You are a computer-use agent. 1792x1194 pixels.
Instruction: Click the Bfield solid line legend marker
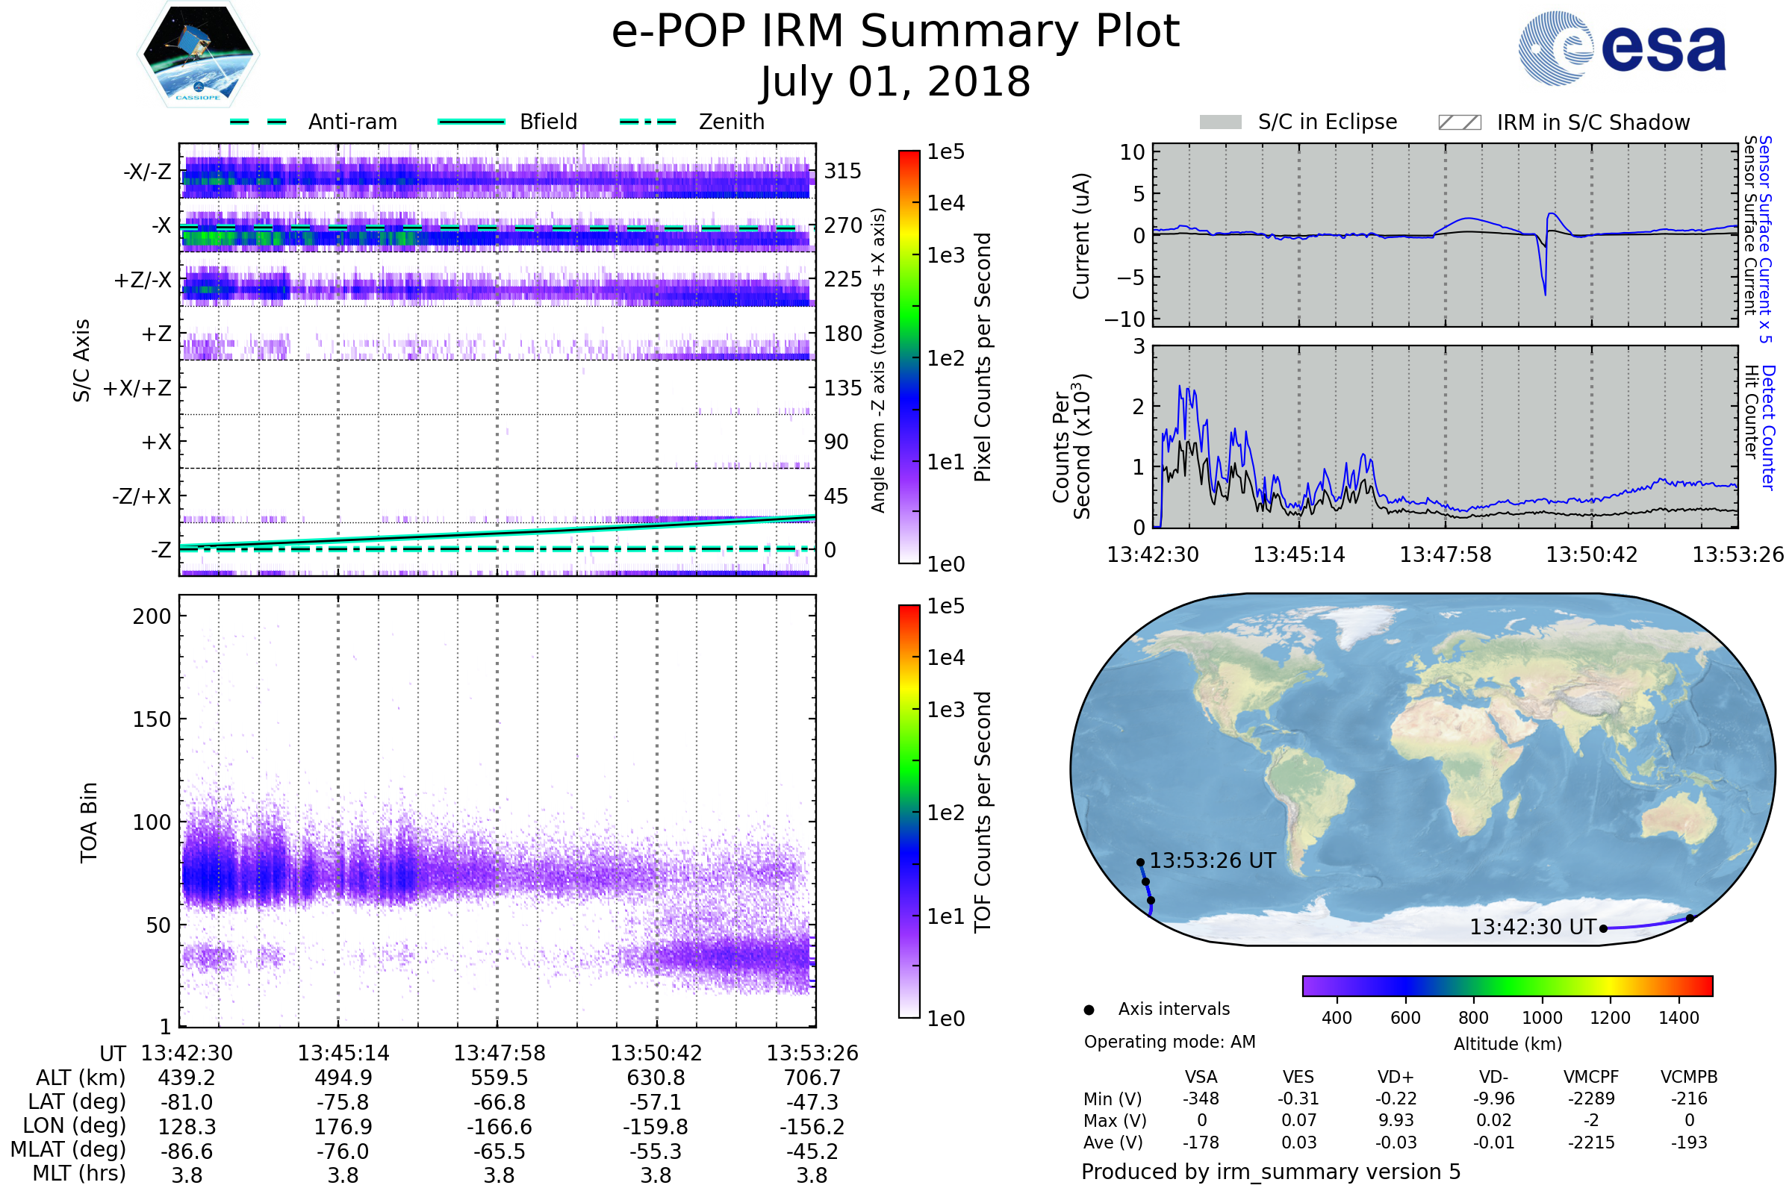[x=471, y=122]
